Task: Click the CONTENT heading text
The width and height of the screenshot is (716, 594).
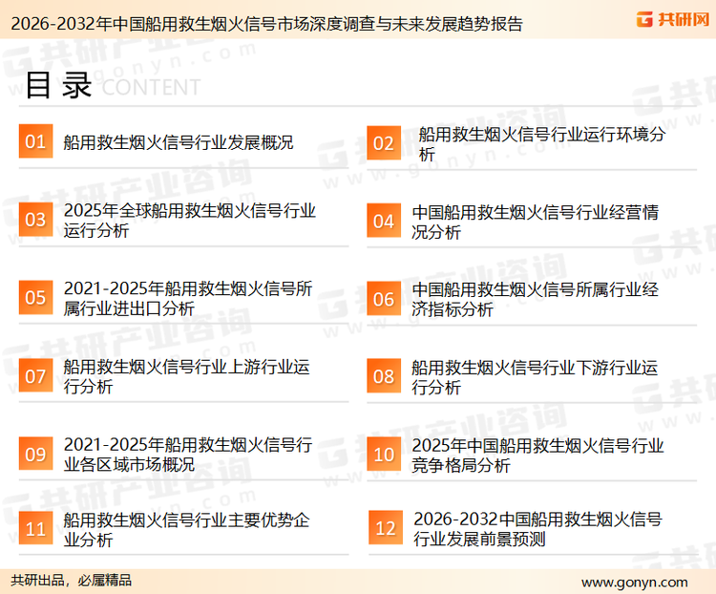Action: coord(151,87)
